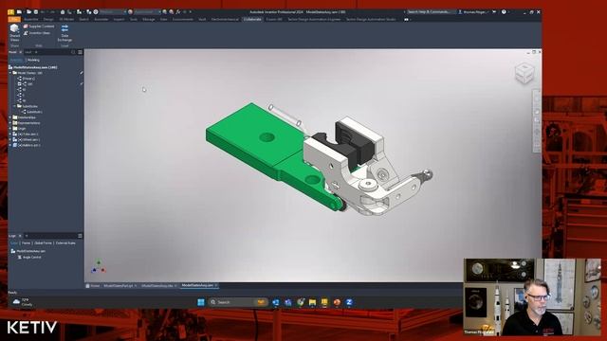Switch to the Vault ribbon tab
607x341 pixels.
point(202,19)
